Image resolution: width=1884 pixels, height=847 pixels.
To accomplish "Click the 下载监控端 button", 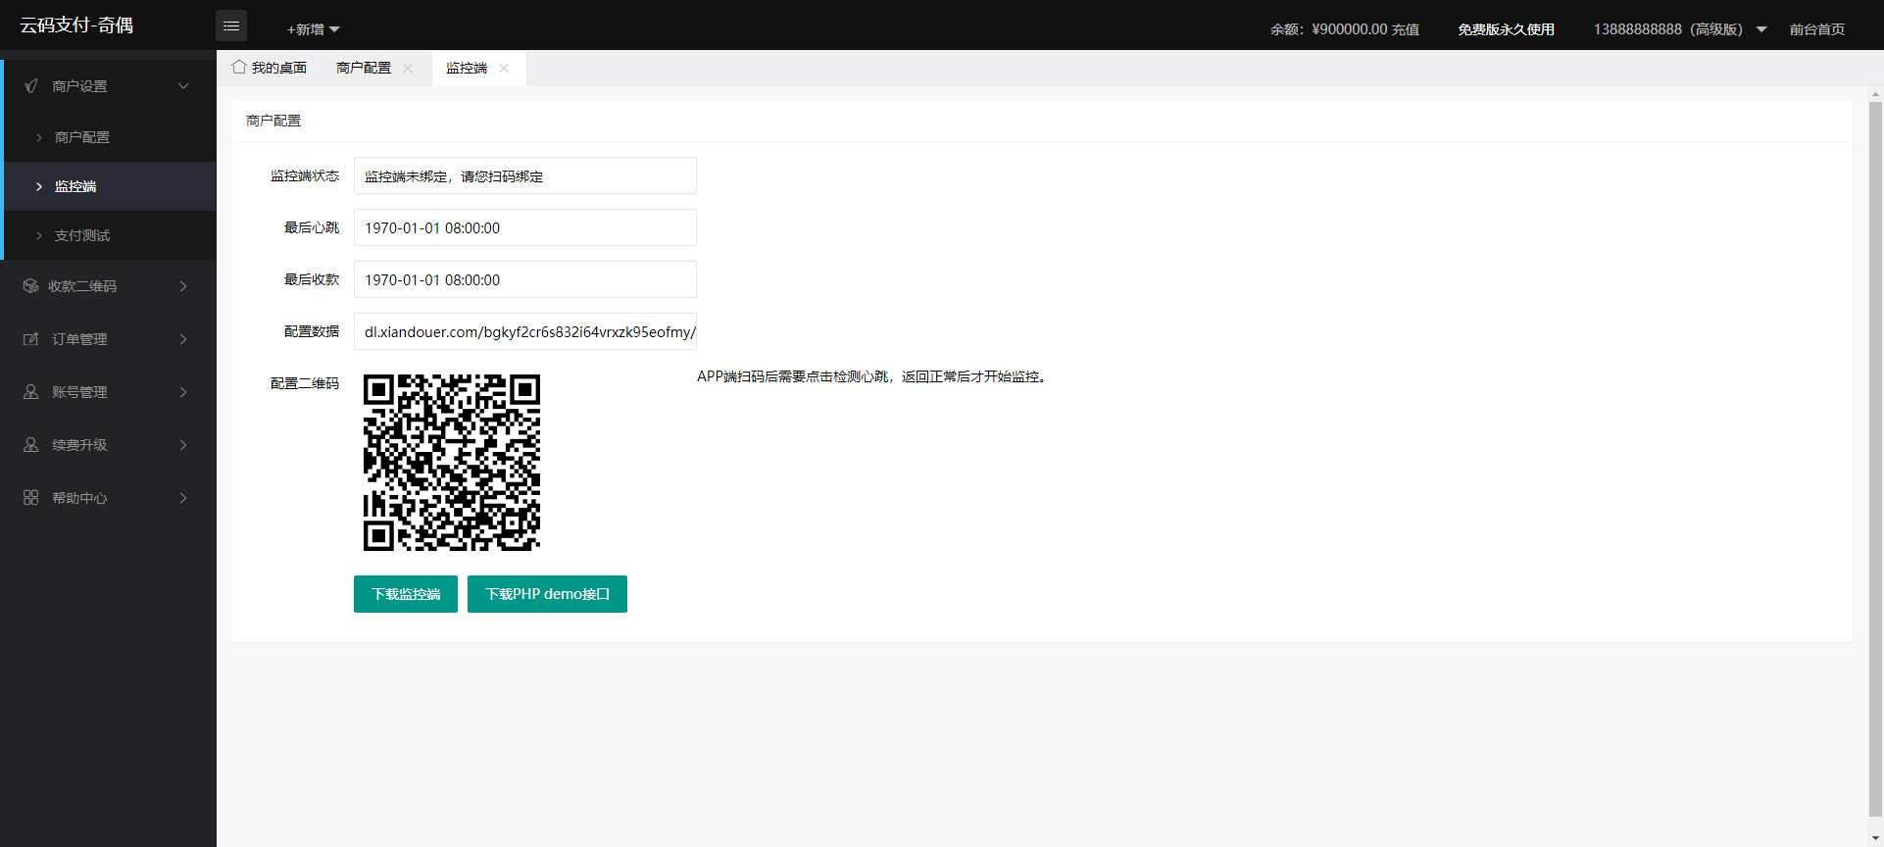I will [406, 594].
